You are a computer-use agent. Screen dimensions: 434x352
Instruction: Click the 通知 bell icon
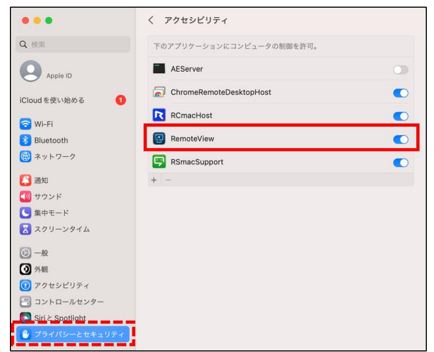(25, 180)
